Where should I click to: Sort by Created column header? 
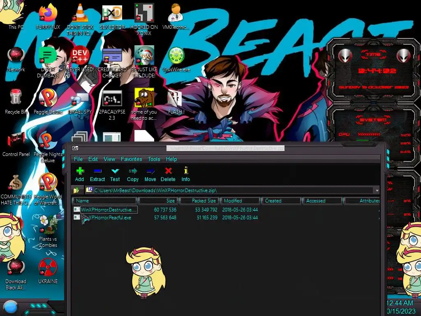point(281,201)
